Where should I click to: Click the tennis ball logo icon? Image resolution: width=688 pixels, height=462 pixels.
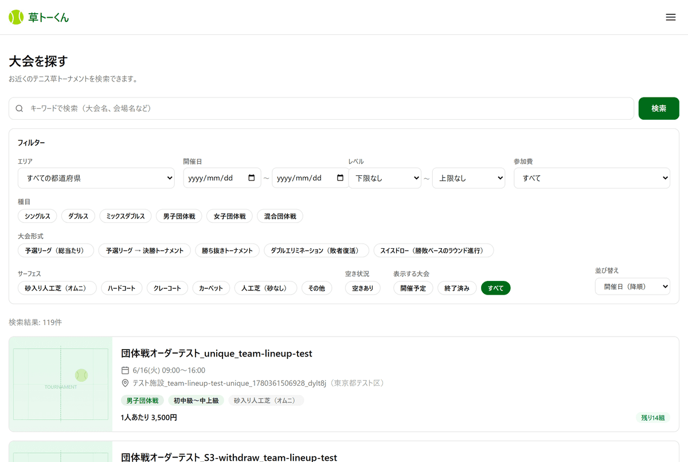click(x=16, y=17)
